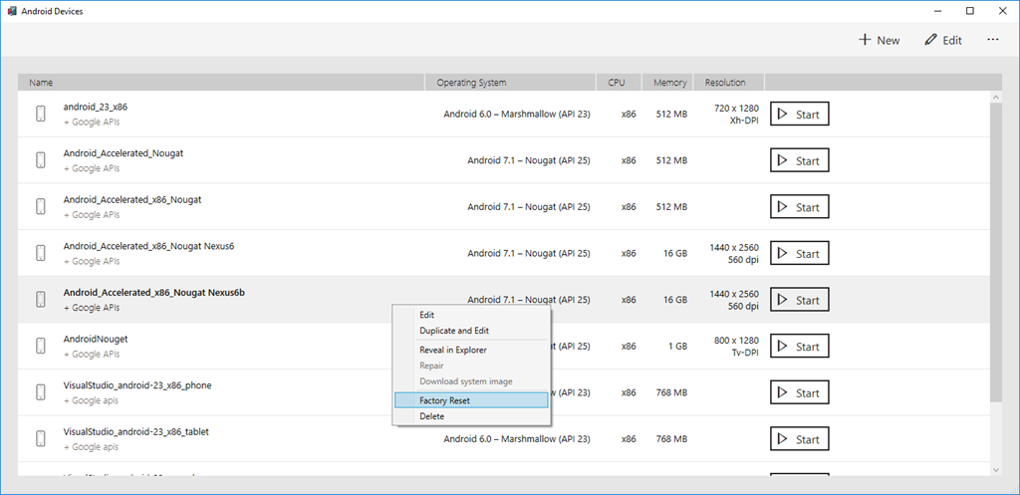Click Edit in the context menu
1020x495 pixels.
(426, 315)
